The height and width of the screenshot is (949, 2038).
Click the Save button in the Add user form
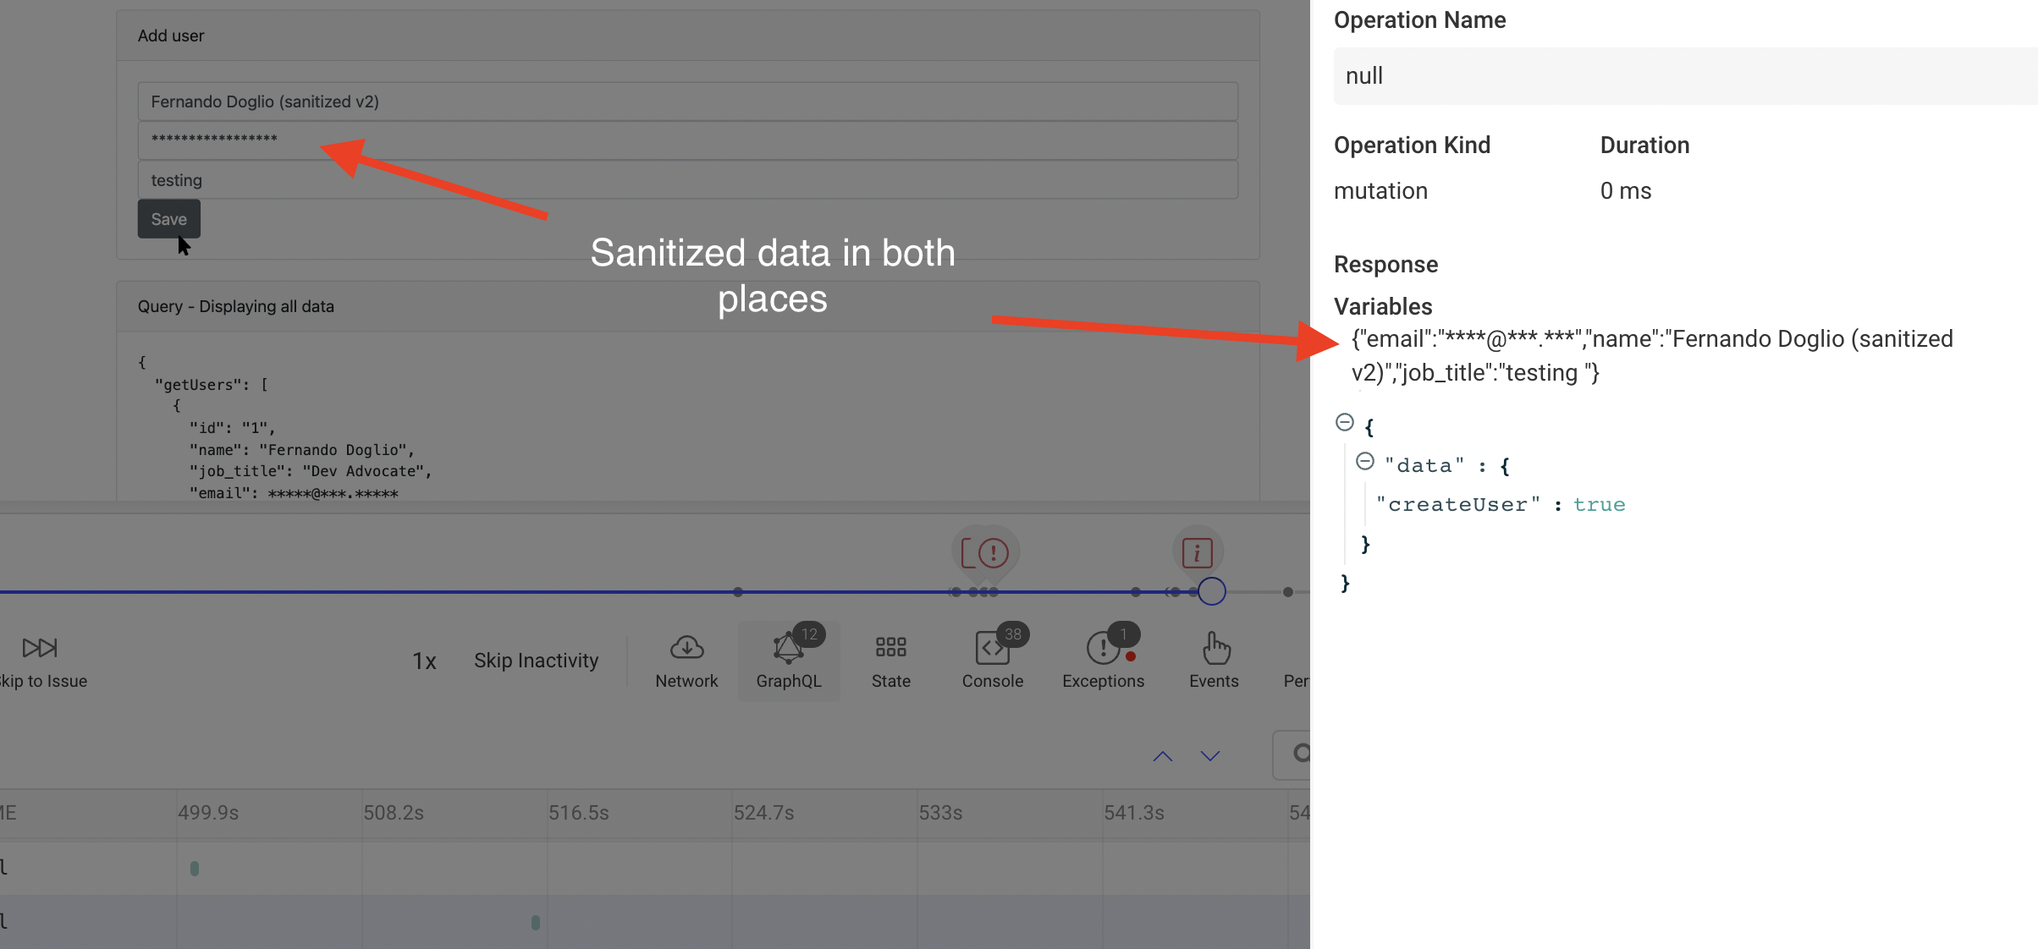pos(168,218)
